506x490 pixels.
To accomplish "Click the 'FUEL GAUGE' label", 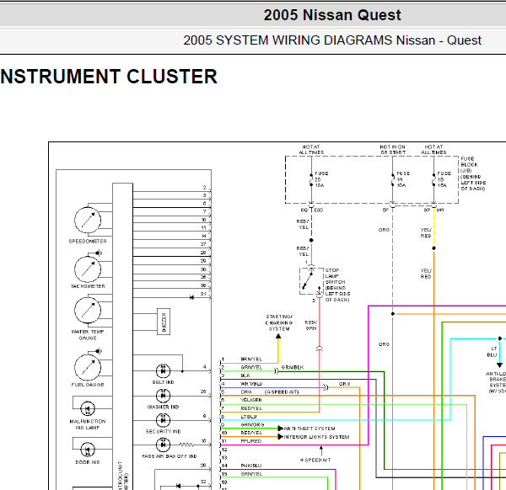I will (x=88, y=385).
